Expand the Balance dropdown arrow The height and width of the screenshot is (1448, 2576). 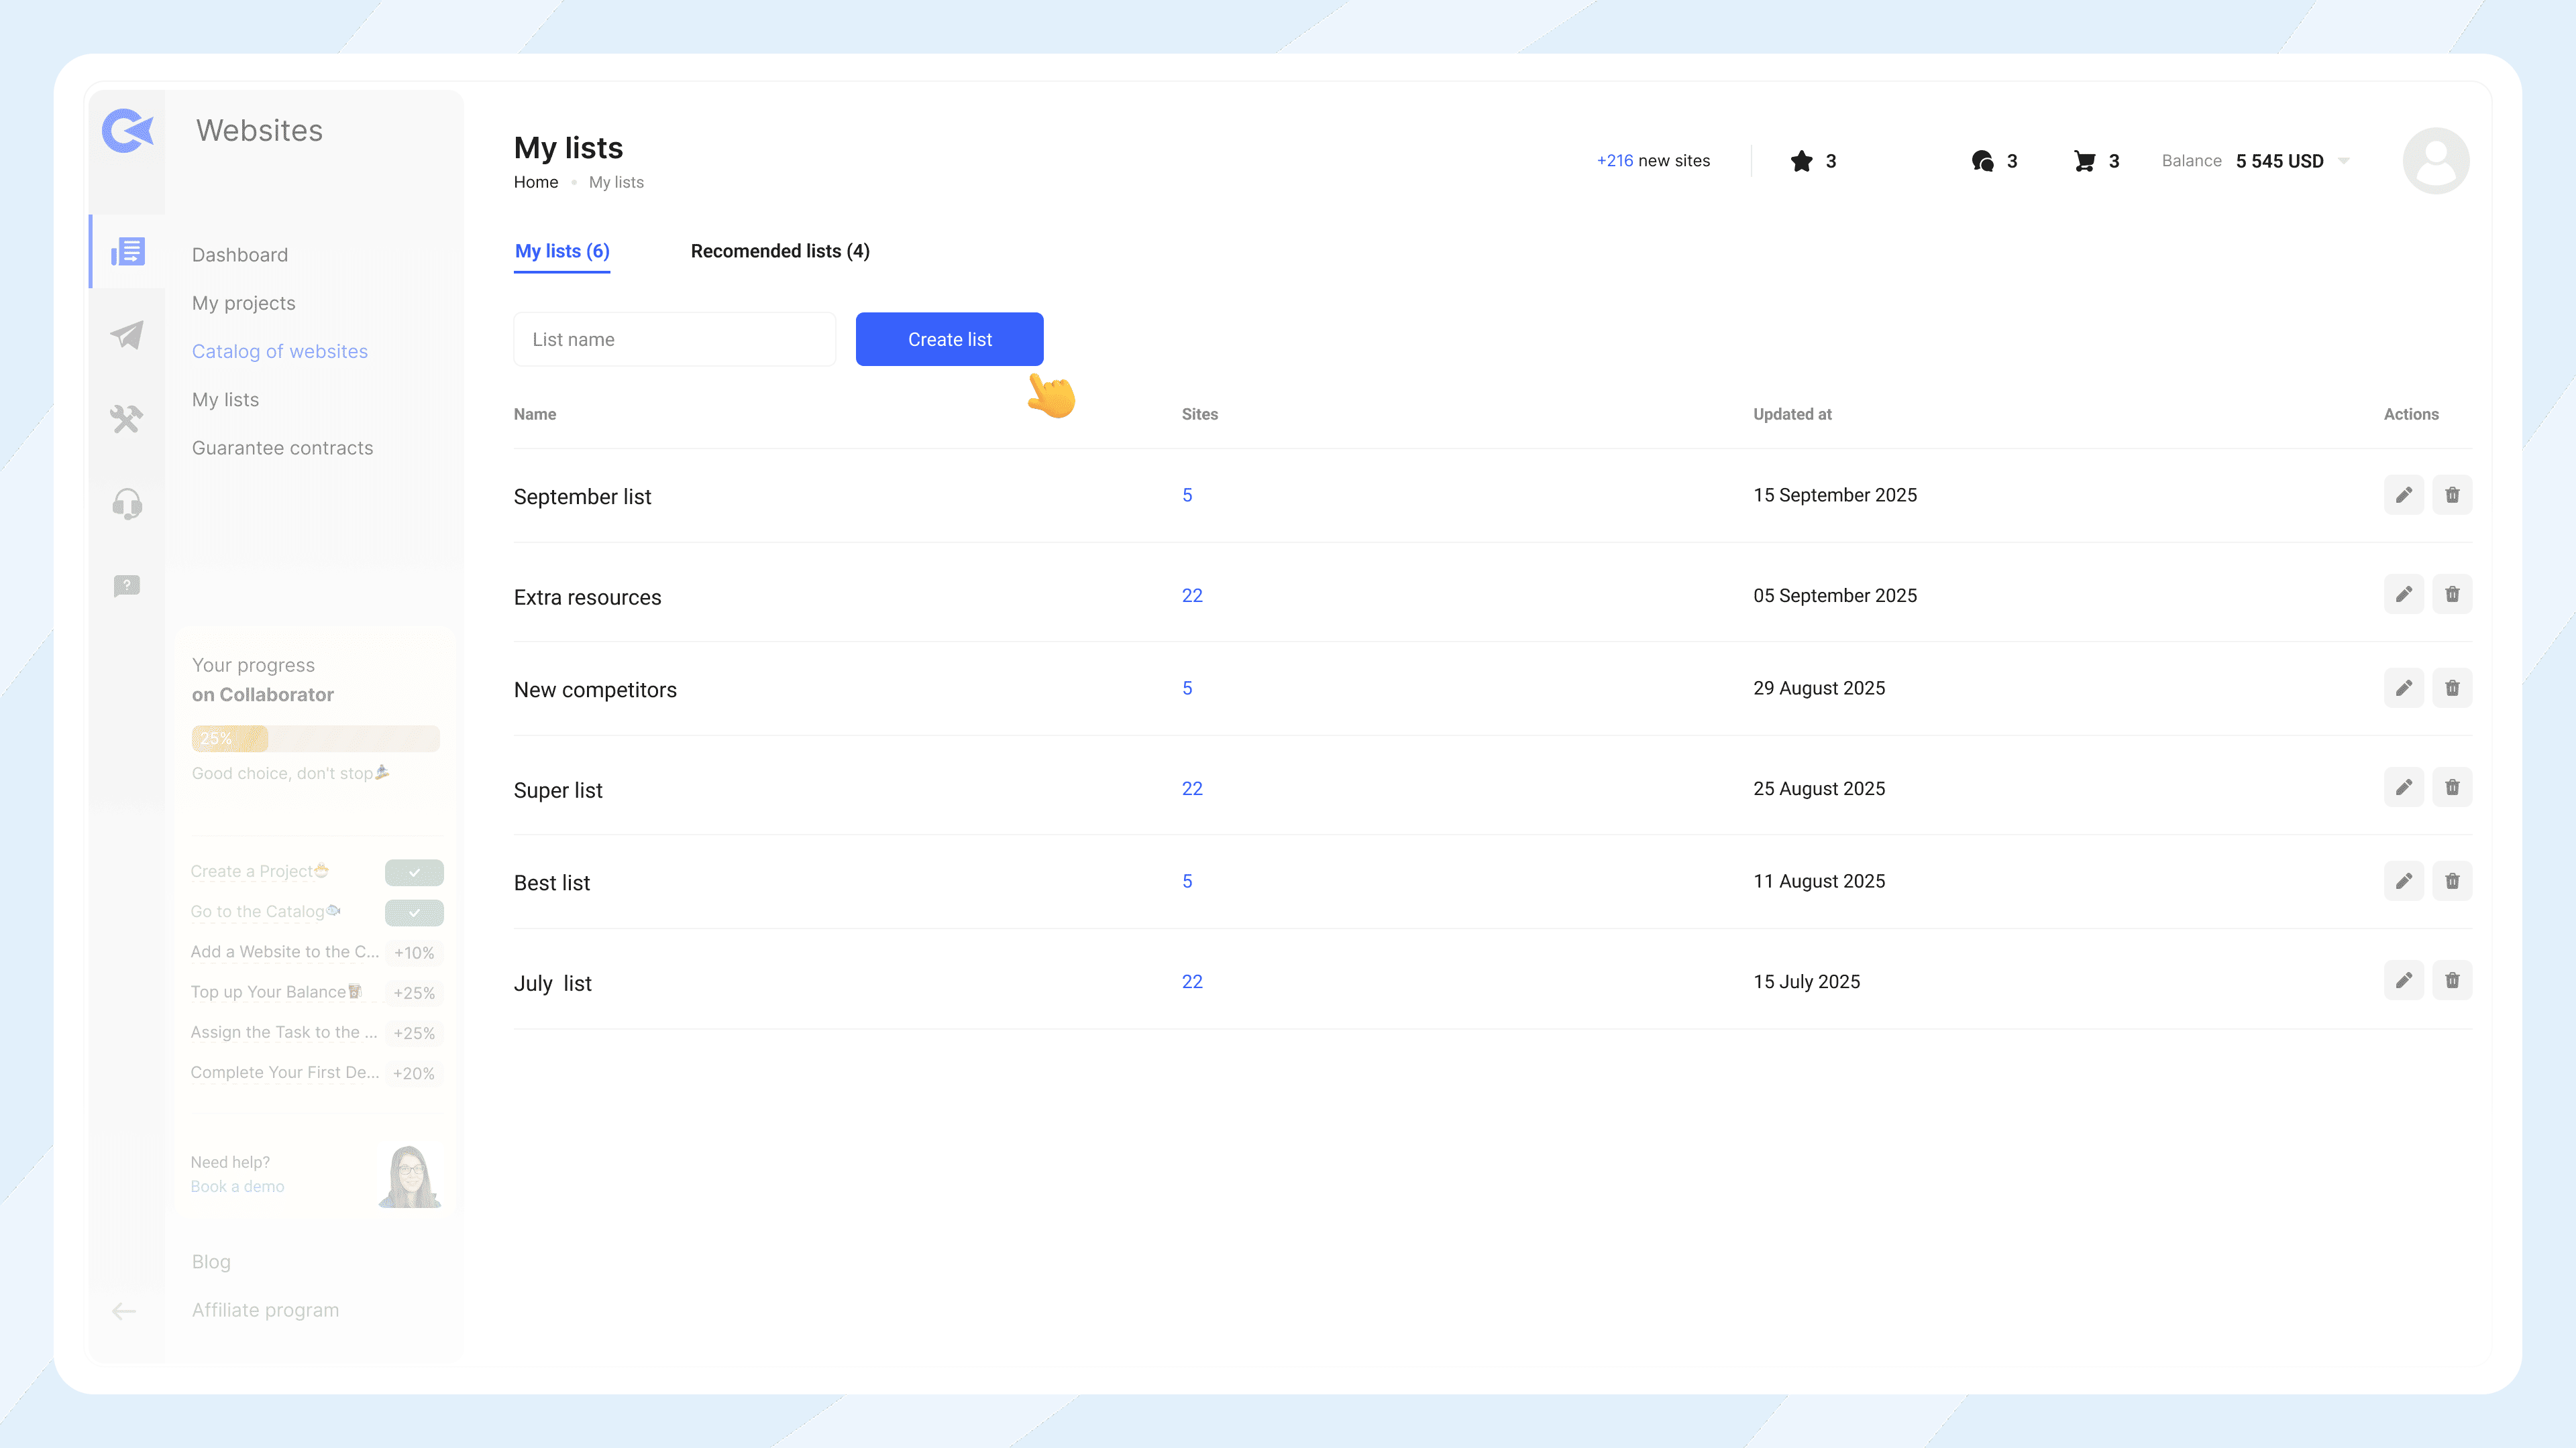pyautogui.click(x=2344, y=161)
